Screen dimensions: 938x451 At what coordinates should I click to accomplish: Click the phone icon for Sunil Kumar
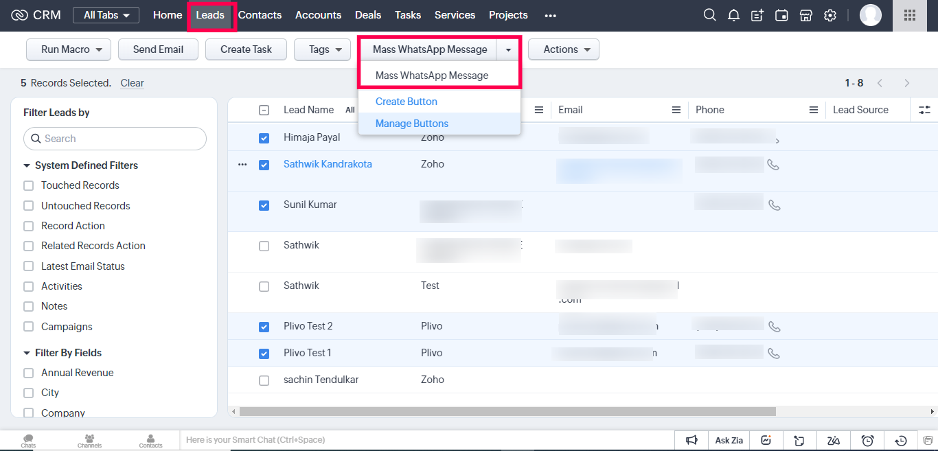pos(774,205)
